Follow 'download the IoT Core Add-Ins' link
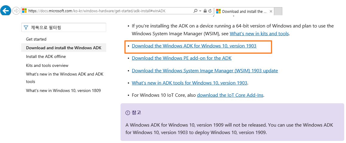 (x=230, y=95)
